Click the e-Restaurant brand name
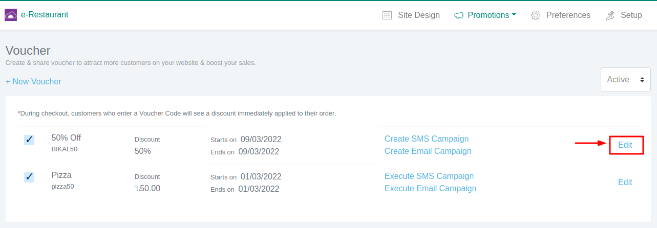 click(x=45, y=15)
